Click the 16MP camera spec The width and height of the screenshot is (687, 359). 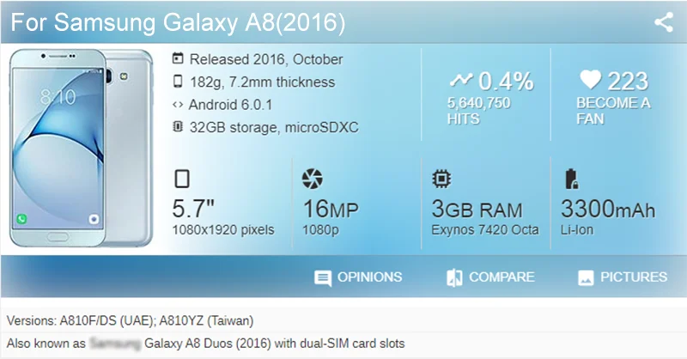[331, 209]
